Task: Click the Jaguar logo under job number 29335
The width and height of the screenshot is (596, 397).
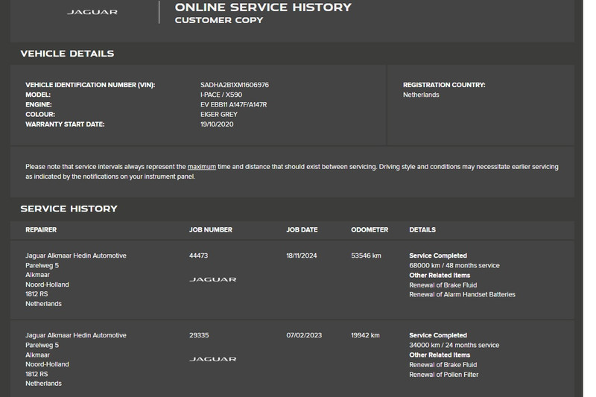Action: click(212, 359)
